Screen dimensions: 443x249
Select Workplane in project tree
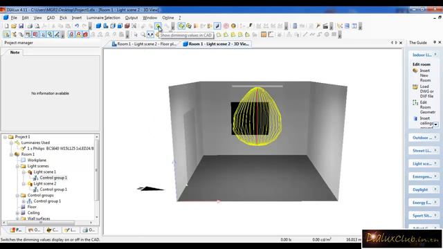pos(37,160)
